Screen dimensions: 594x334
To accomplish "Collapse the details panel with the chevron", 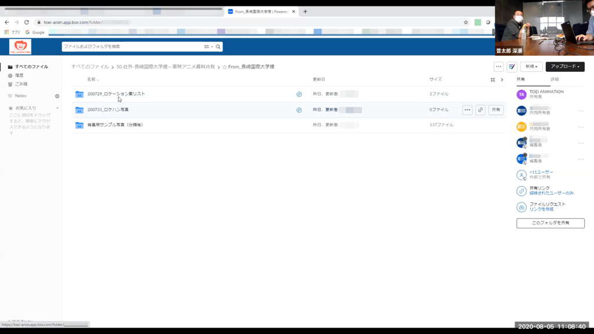I will coord(502,79).
